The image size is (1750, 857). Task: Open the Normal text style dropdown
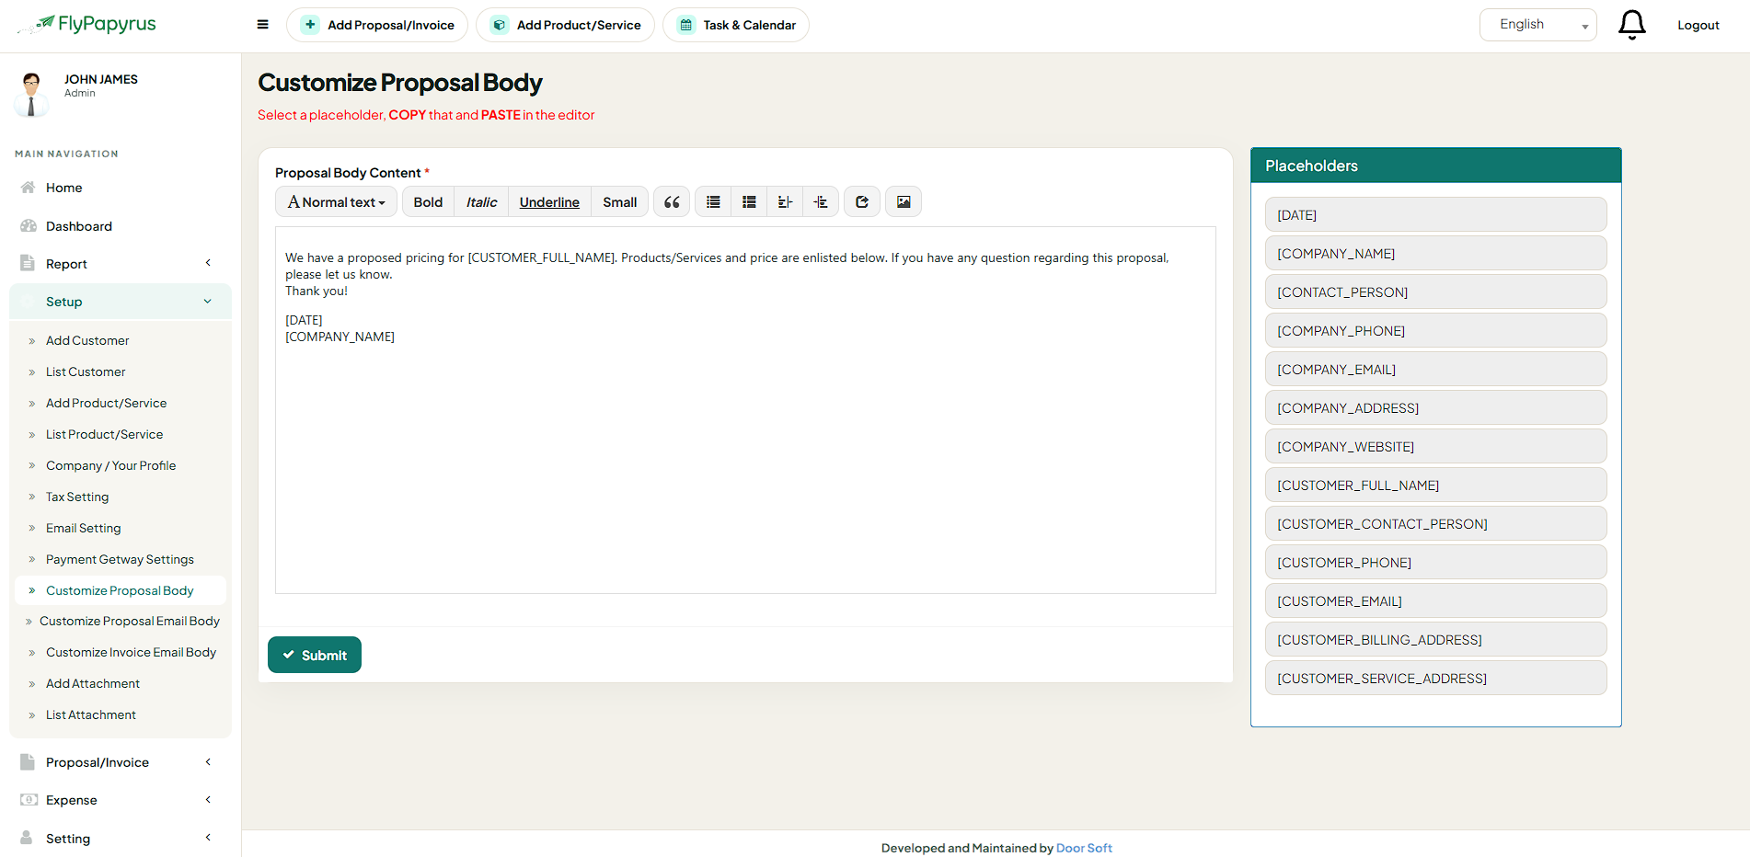pyautogui.click(x=337, y=202)
